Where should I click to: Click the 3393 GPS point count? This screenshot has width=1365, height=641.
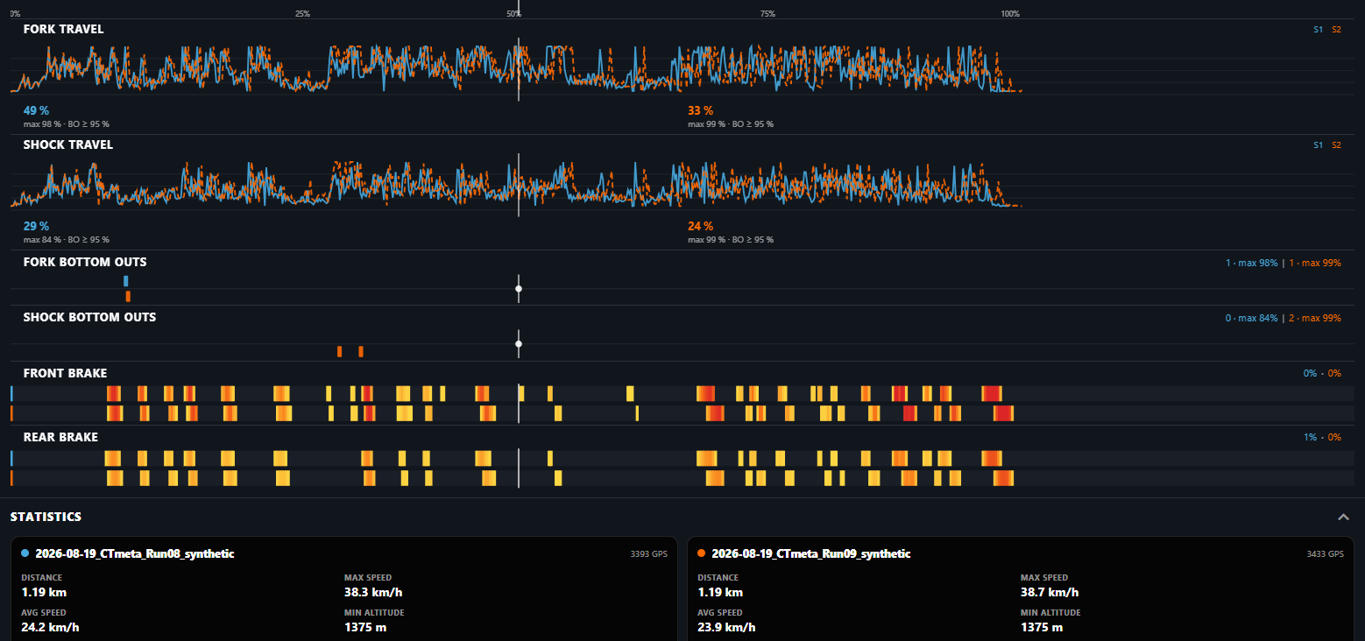tap(648, 554)
